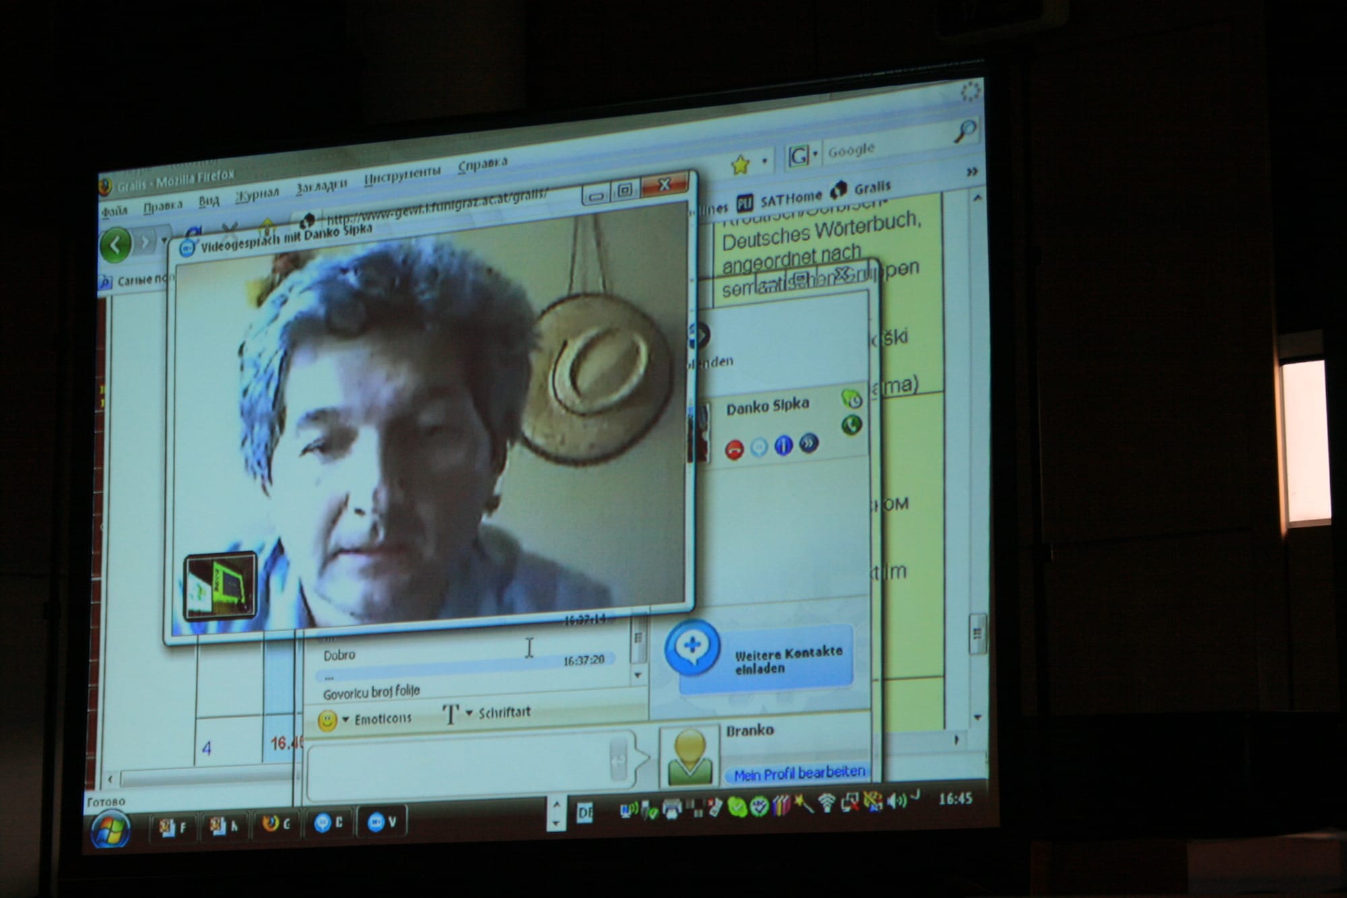Viewport: 1347px width, 898px height.
Task: Hang up with red end-call button
Action: (734, 449)
